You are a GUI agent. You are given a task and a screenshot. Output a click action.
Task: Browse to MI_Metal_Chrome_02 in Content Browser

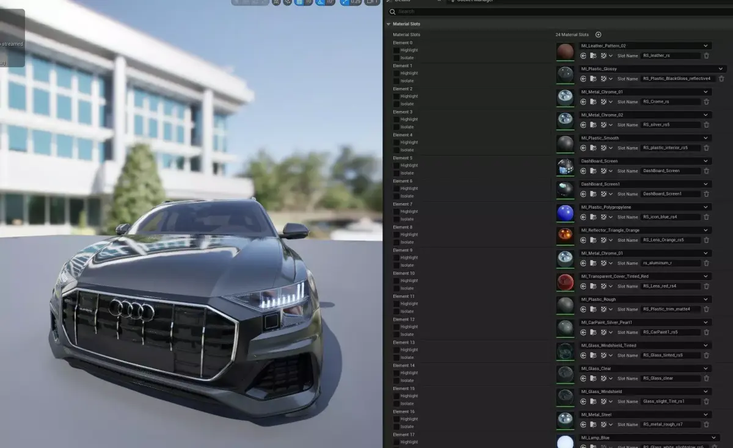593,125
